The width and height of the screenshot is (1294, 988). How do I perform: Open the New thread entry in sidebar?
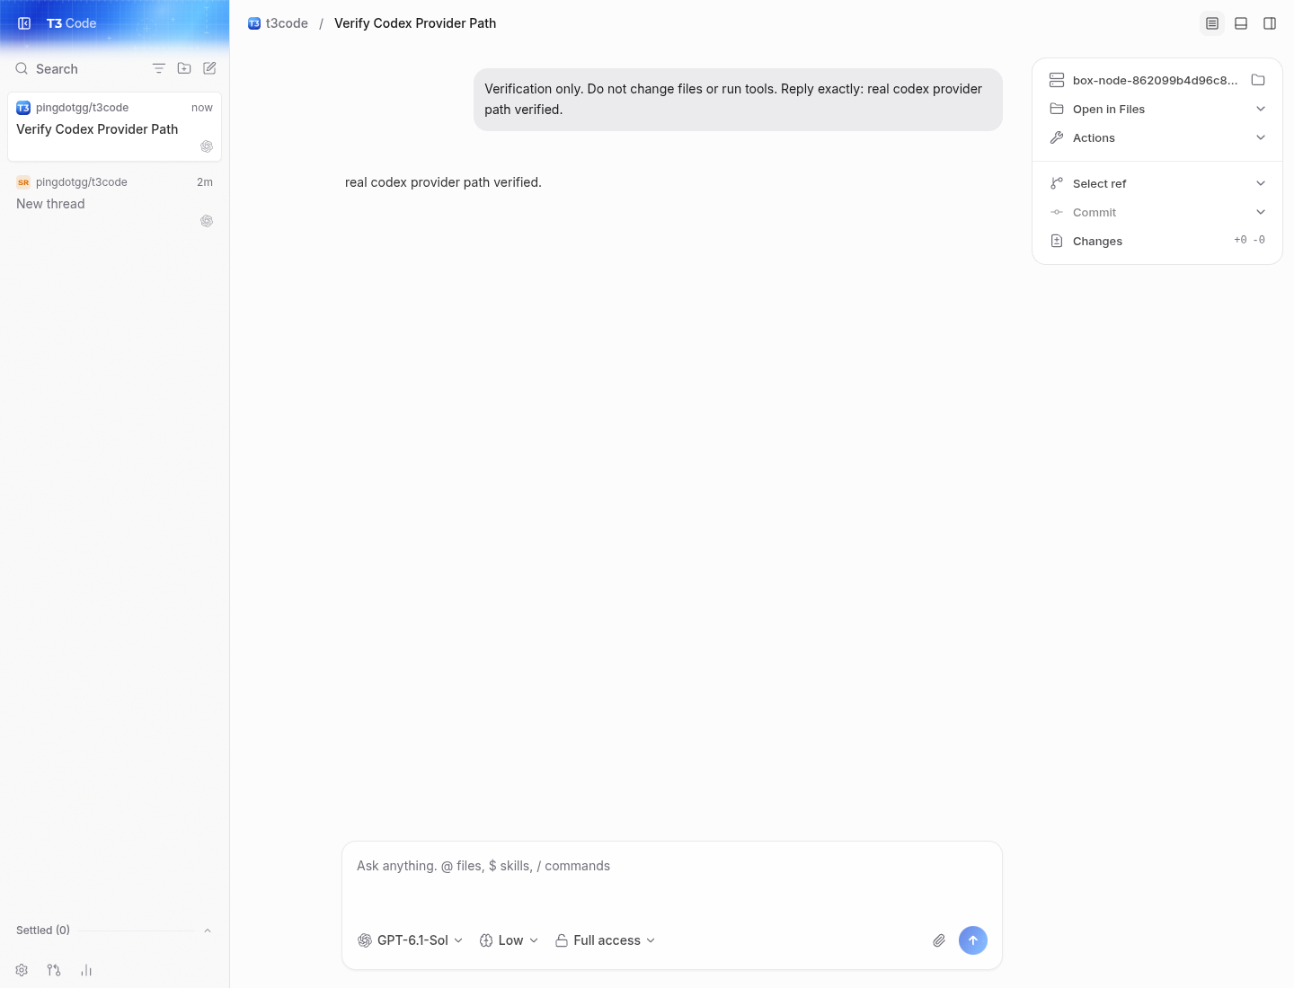[114, 201]
